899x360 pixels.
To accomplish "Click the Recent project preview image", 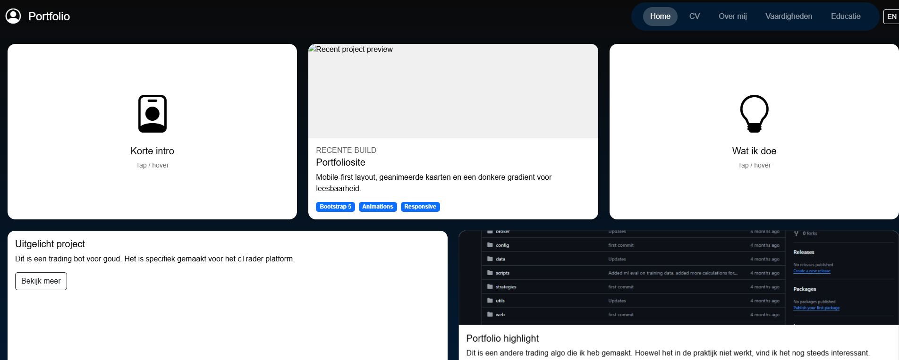I will tap(453, 91).
